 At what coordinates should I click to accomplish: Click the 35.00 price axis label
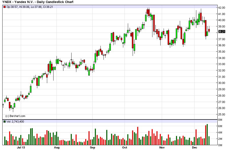(x=221, y=52)
